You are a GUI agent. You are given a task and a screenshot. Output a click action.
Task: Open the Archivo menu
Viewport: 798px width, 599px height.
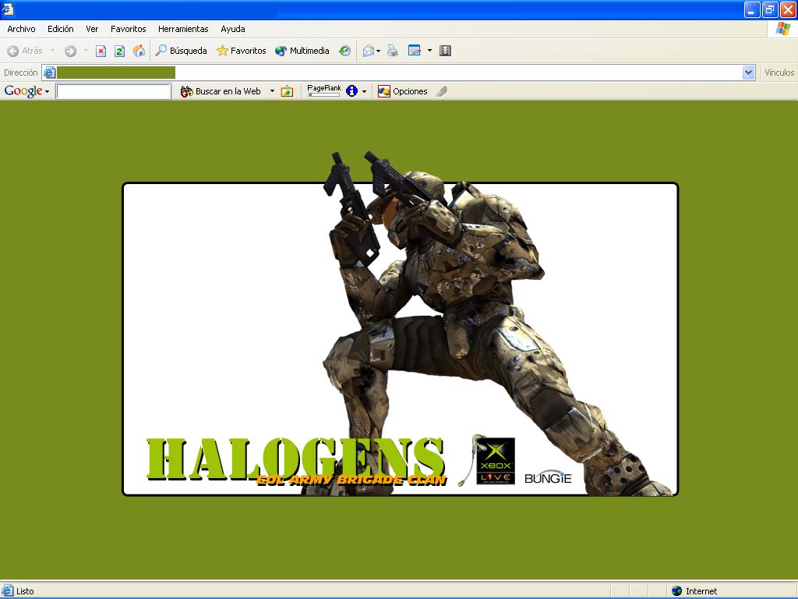tap(21, 29)
